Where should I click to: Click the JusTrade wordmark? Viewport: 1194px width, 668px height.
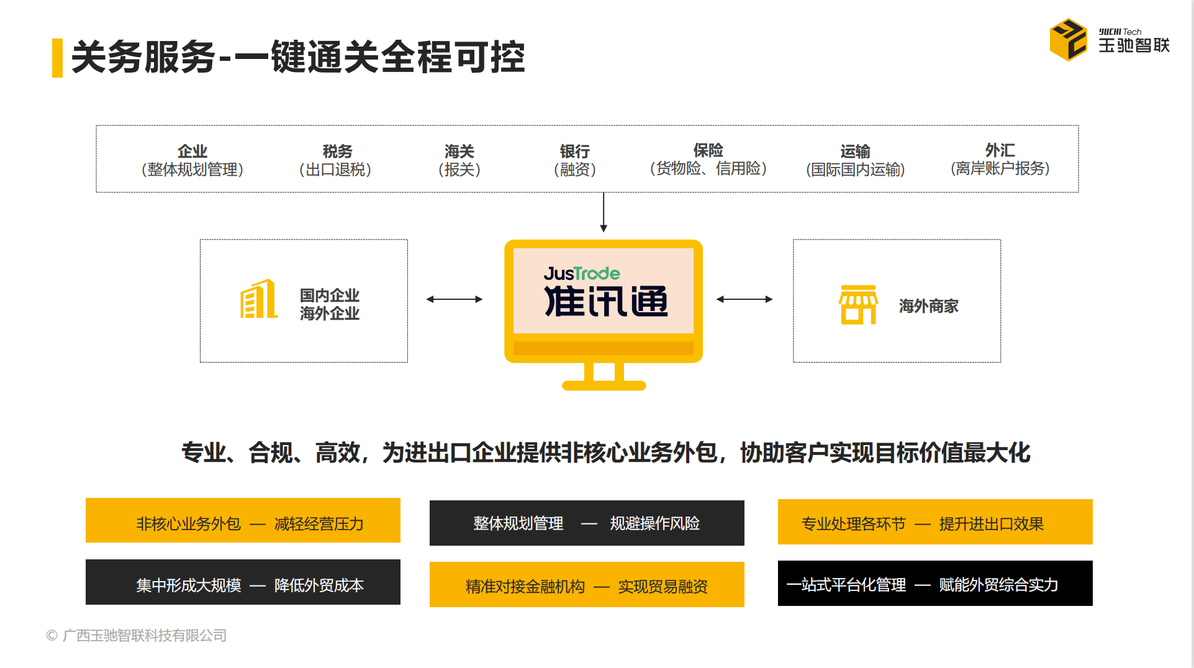pyautogui.click(x=582, y=274)
